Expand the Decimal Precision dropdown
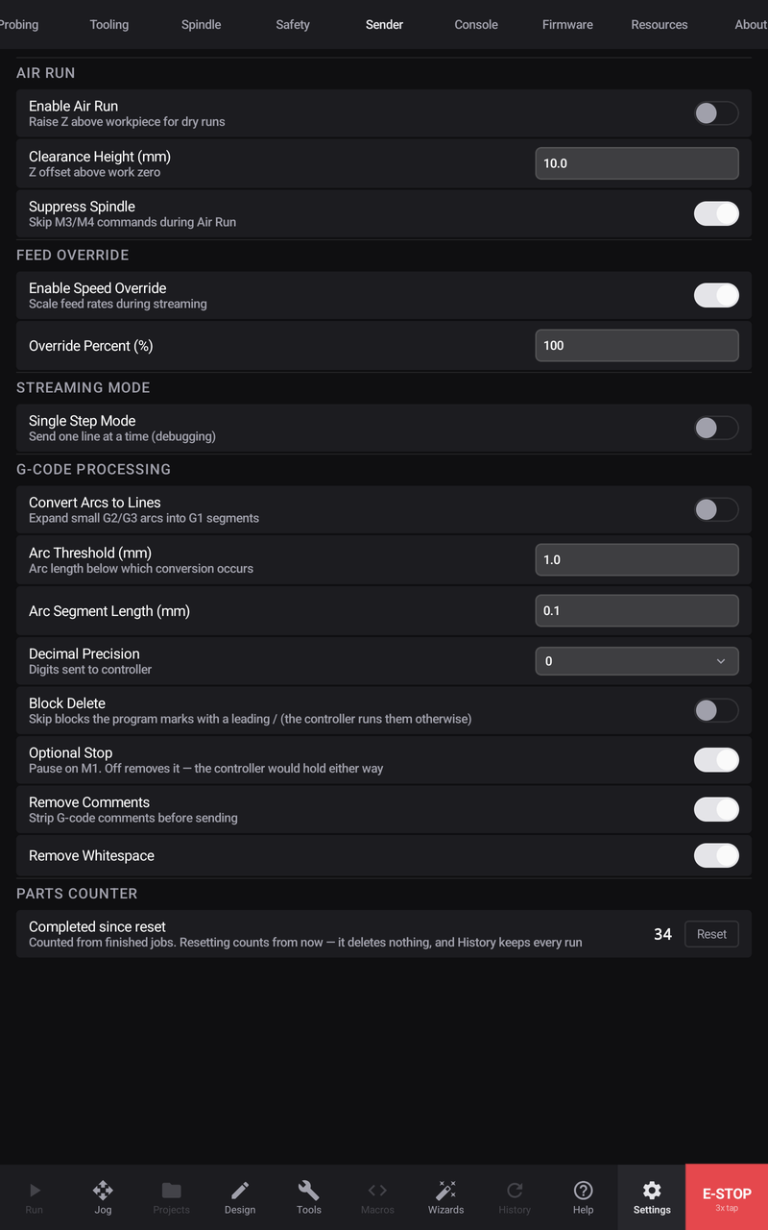 pos(636,661)
